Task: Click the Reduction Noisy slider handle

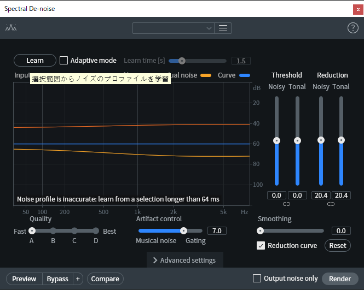Action: pos(321,140)
